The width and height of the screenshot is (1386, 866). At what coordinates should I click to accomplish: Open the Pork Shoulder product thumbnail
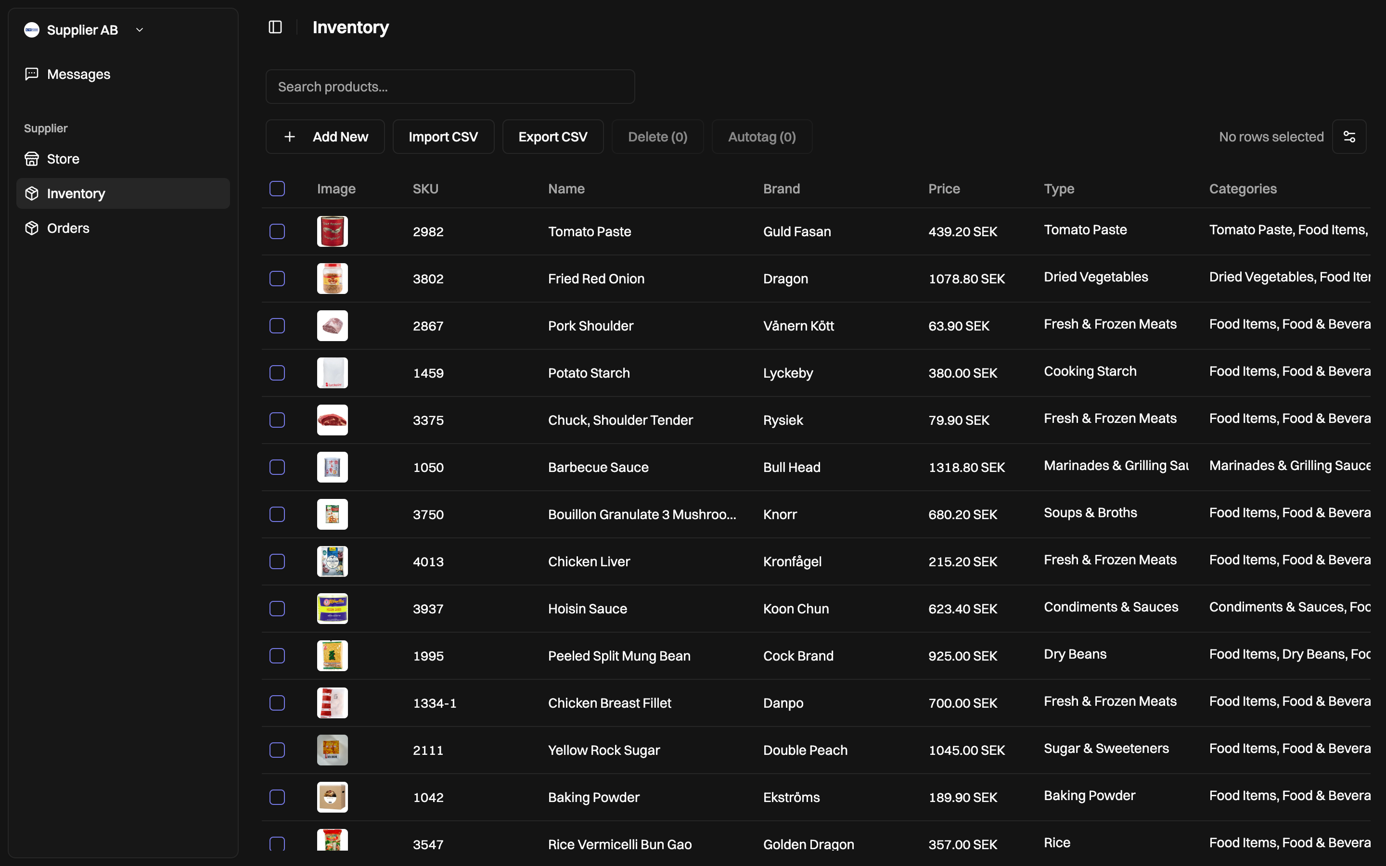332,326
